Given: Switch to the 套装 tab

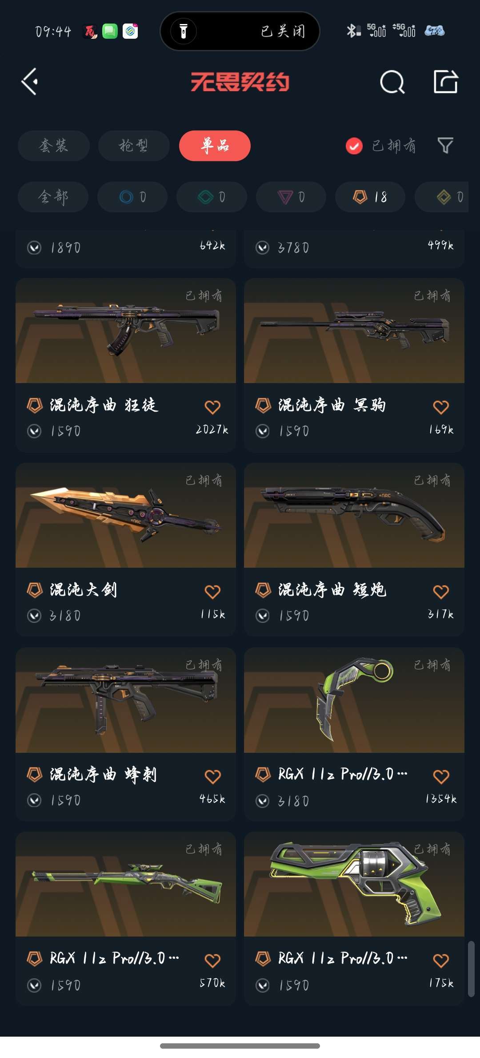Looking at the screenshot, I should pyautogui.click(x=54, y=145).
